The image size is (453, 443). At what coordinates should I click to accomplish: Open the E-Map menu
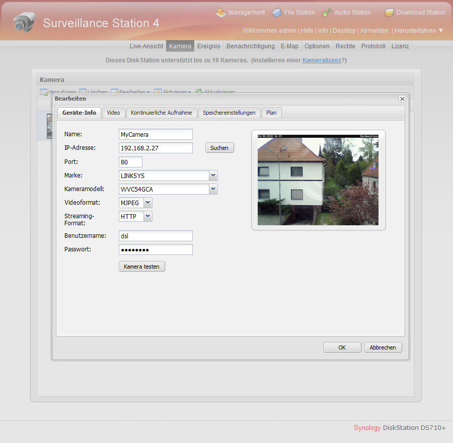pos(289,46)
